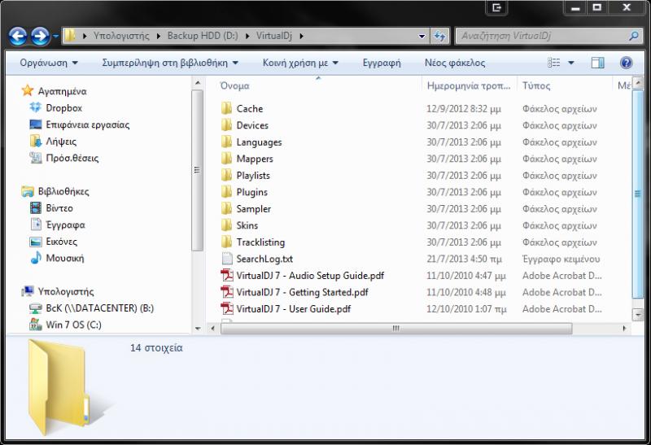Viewport: 651px width, 445px height.
Task: Open the Οργάνωση menu
Action: pos(49,63)
